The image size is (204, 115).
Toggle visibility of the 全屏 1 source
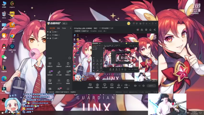coord(48,38)
